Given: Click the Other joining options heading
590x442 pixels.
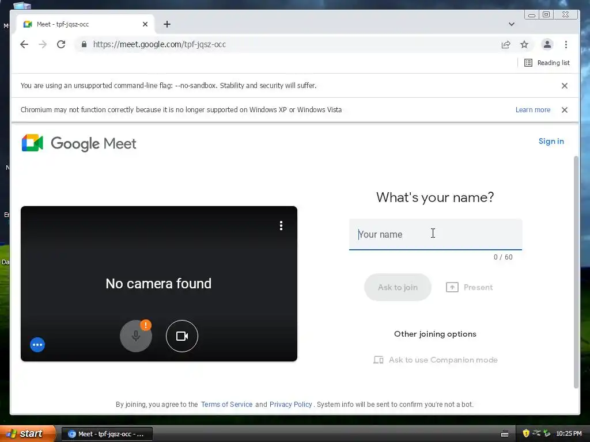Looking at the screenshot, I should pos(435,334).
